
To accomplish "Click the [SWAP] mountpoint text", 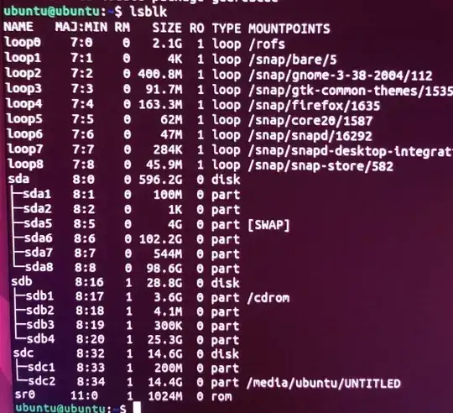I will click(x=268, y=225).
